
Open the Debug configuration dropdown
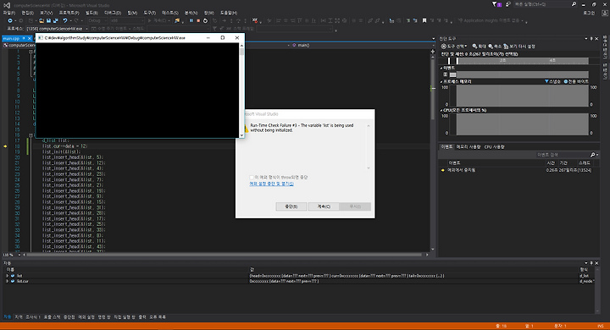[x=97, y=20]
